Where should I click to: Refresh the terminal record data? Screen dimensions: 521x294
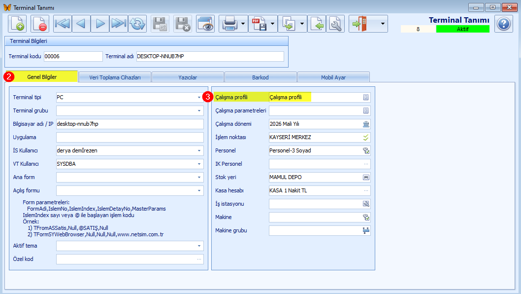tap(137, 24)
